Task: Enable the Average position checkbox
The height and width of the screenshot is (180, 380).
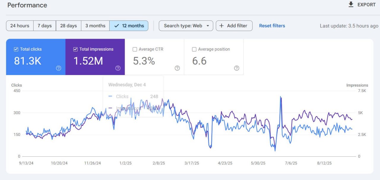Action: pyautogui.click(x=194, y=49)
